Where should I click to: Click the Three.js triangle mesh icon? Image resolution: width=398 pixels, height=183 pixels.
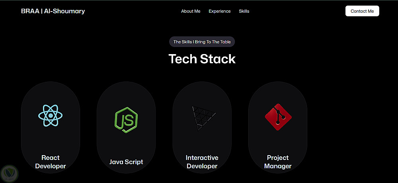point(203,118)
